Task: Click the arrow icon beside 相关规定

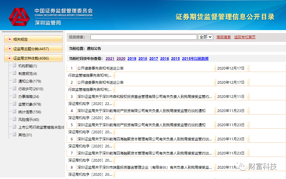Action: click(9, 39)
